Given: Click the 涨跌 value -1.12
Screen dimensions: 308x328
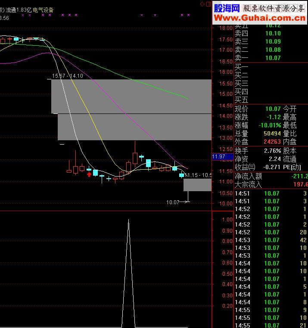Looking at the screenshot, I should [274, 117].
